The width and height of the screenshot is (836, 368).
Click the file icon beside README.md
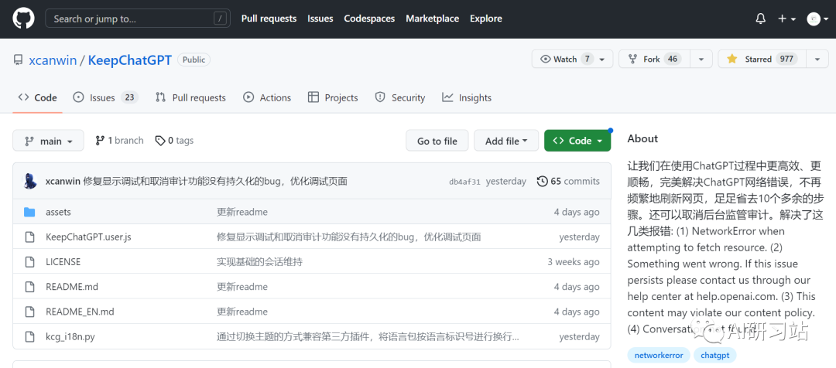tap(30, 287)
